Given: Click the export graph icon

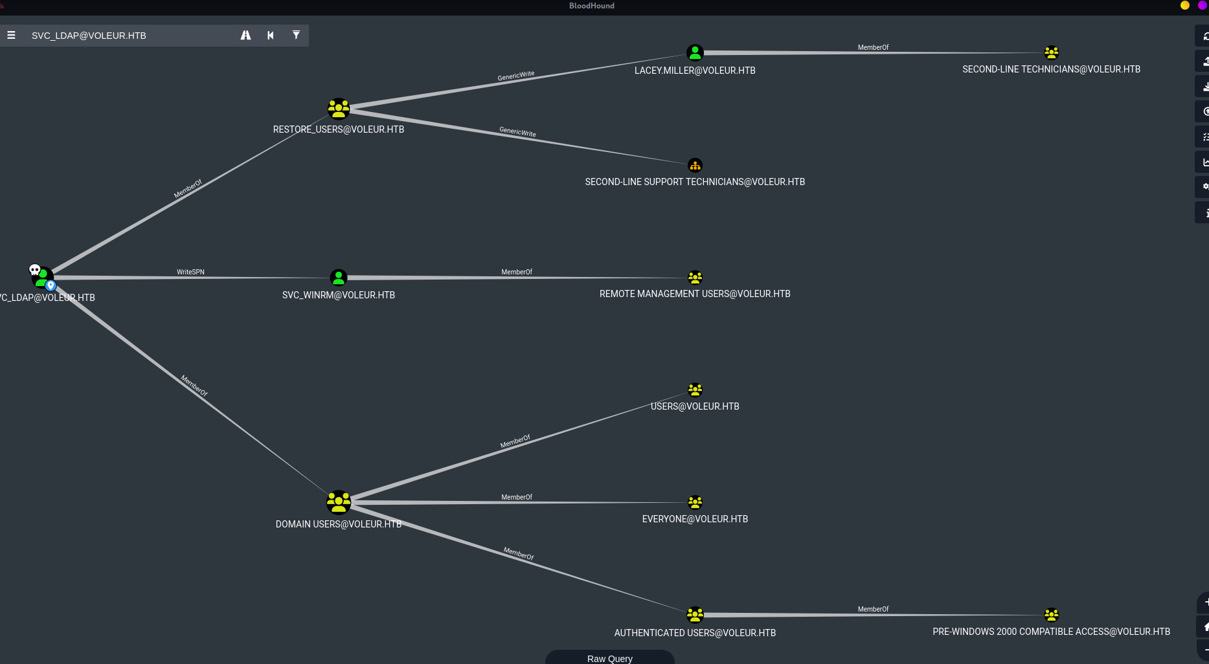Looking at the screenshot, I should point(1203,61).
